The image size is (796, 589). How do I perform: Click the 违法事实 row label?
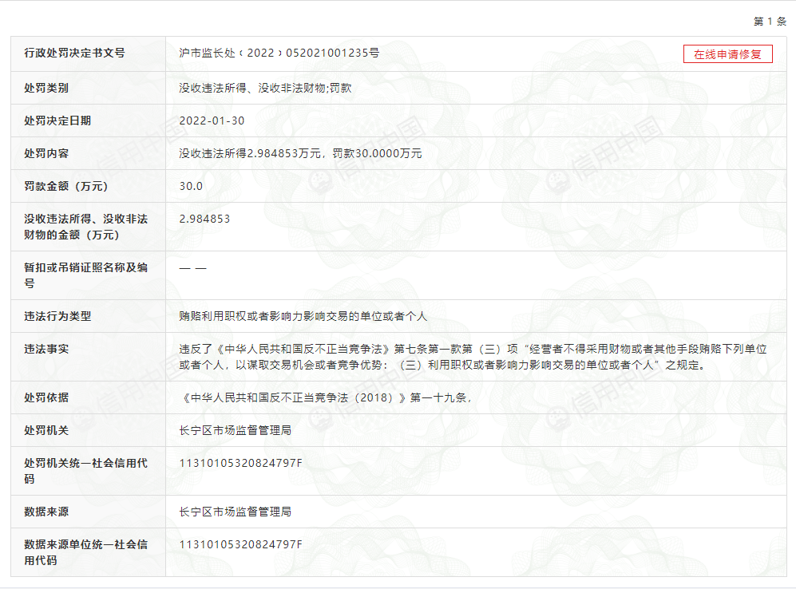pos(47,349)
